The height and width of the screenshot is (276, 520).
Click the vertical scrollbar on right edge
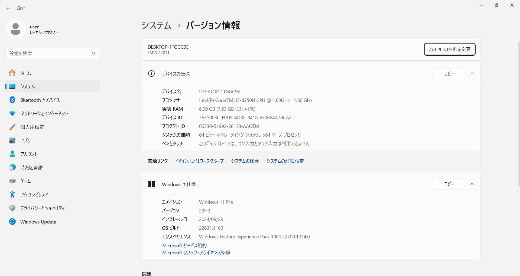(x=519, y=114)
